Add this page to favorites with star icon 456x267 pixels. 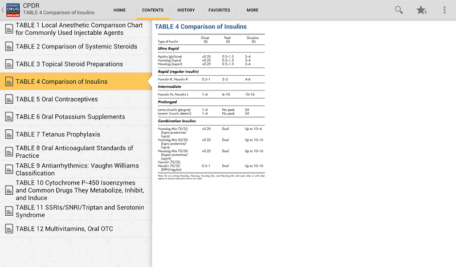point(421,10)
